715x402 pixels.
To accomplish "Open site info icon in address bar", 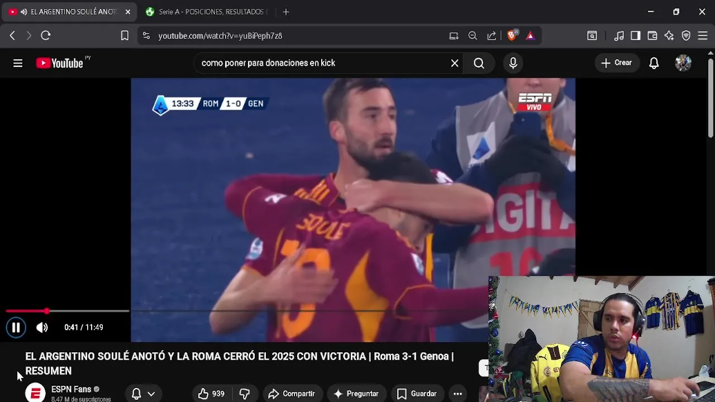I will coord(146,36).
